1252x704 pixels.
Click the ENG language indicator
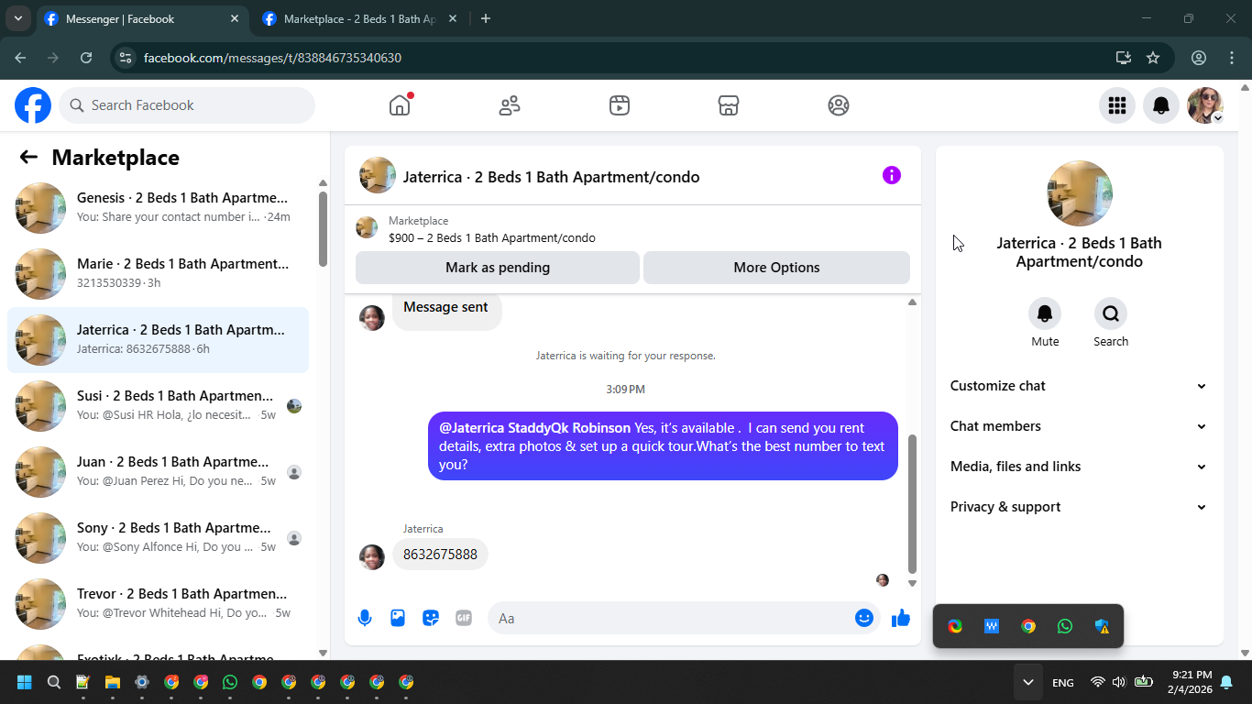[x=1063, y=683]
